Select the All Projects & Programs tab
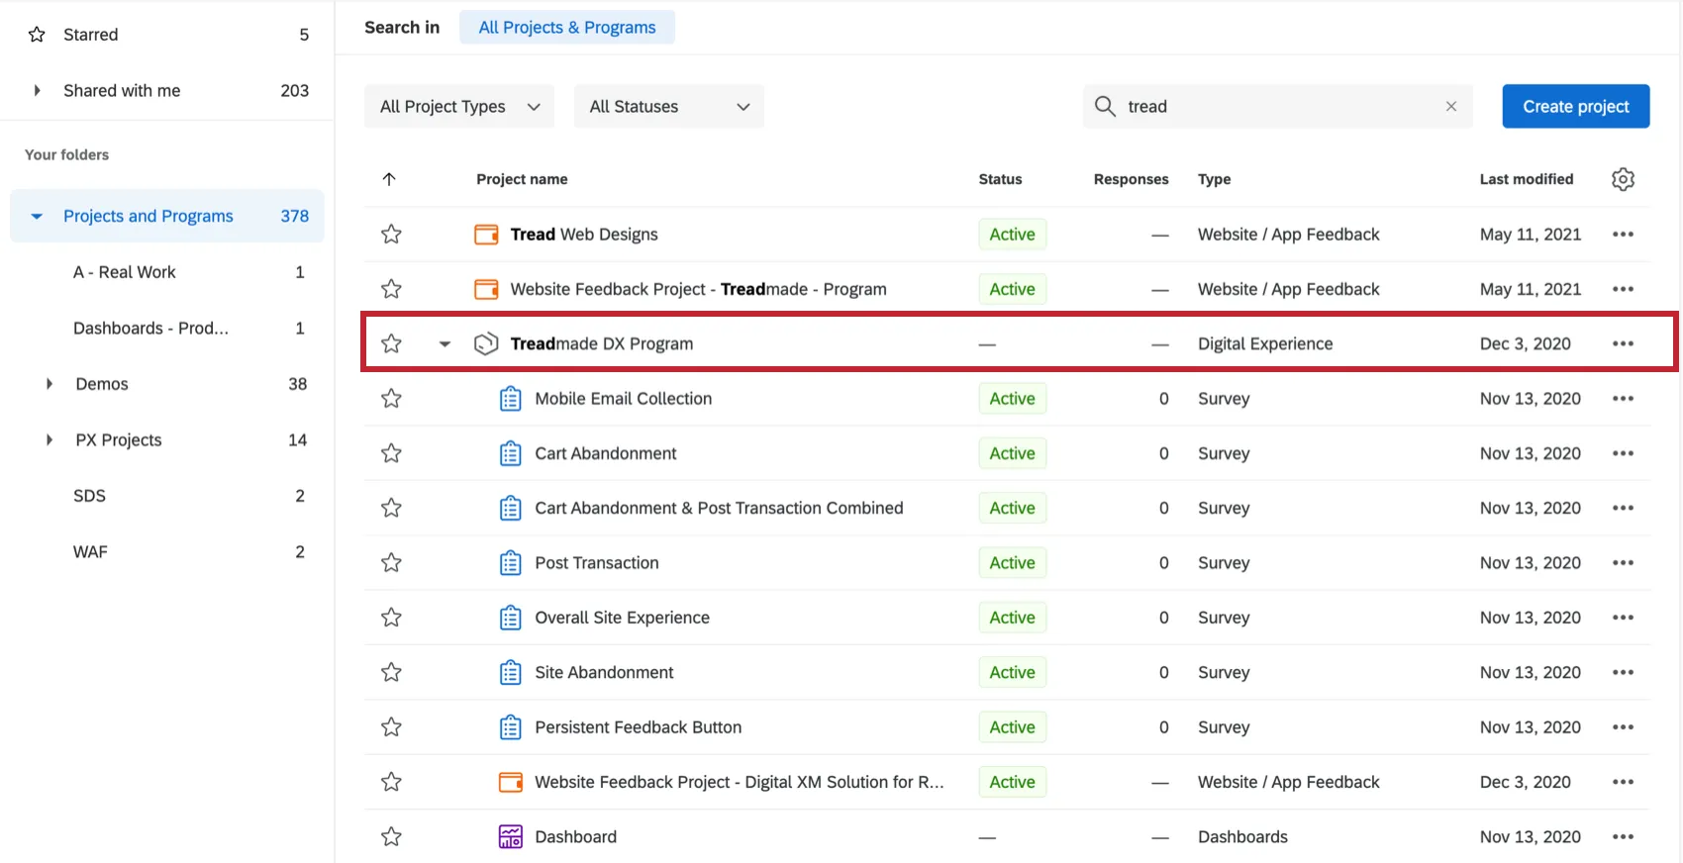 566,28
